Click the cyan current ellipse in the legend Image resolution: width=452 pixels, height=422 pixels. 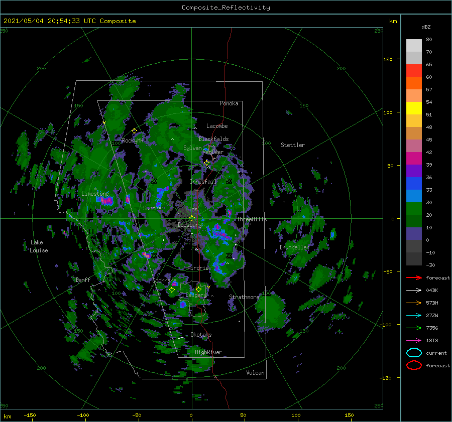(x=414, y=353)
